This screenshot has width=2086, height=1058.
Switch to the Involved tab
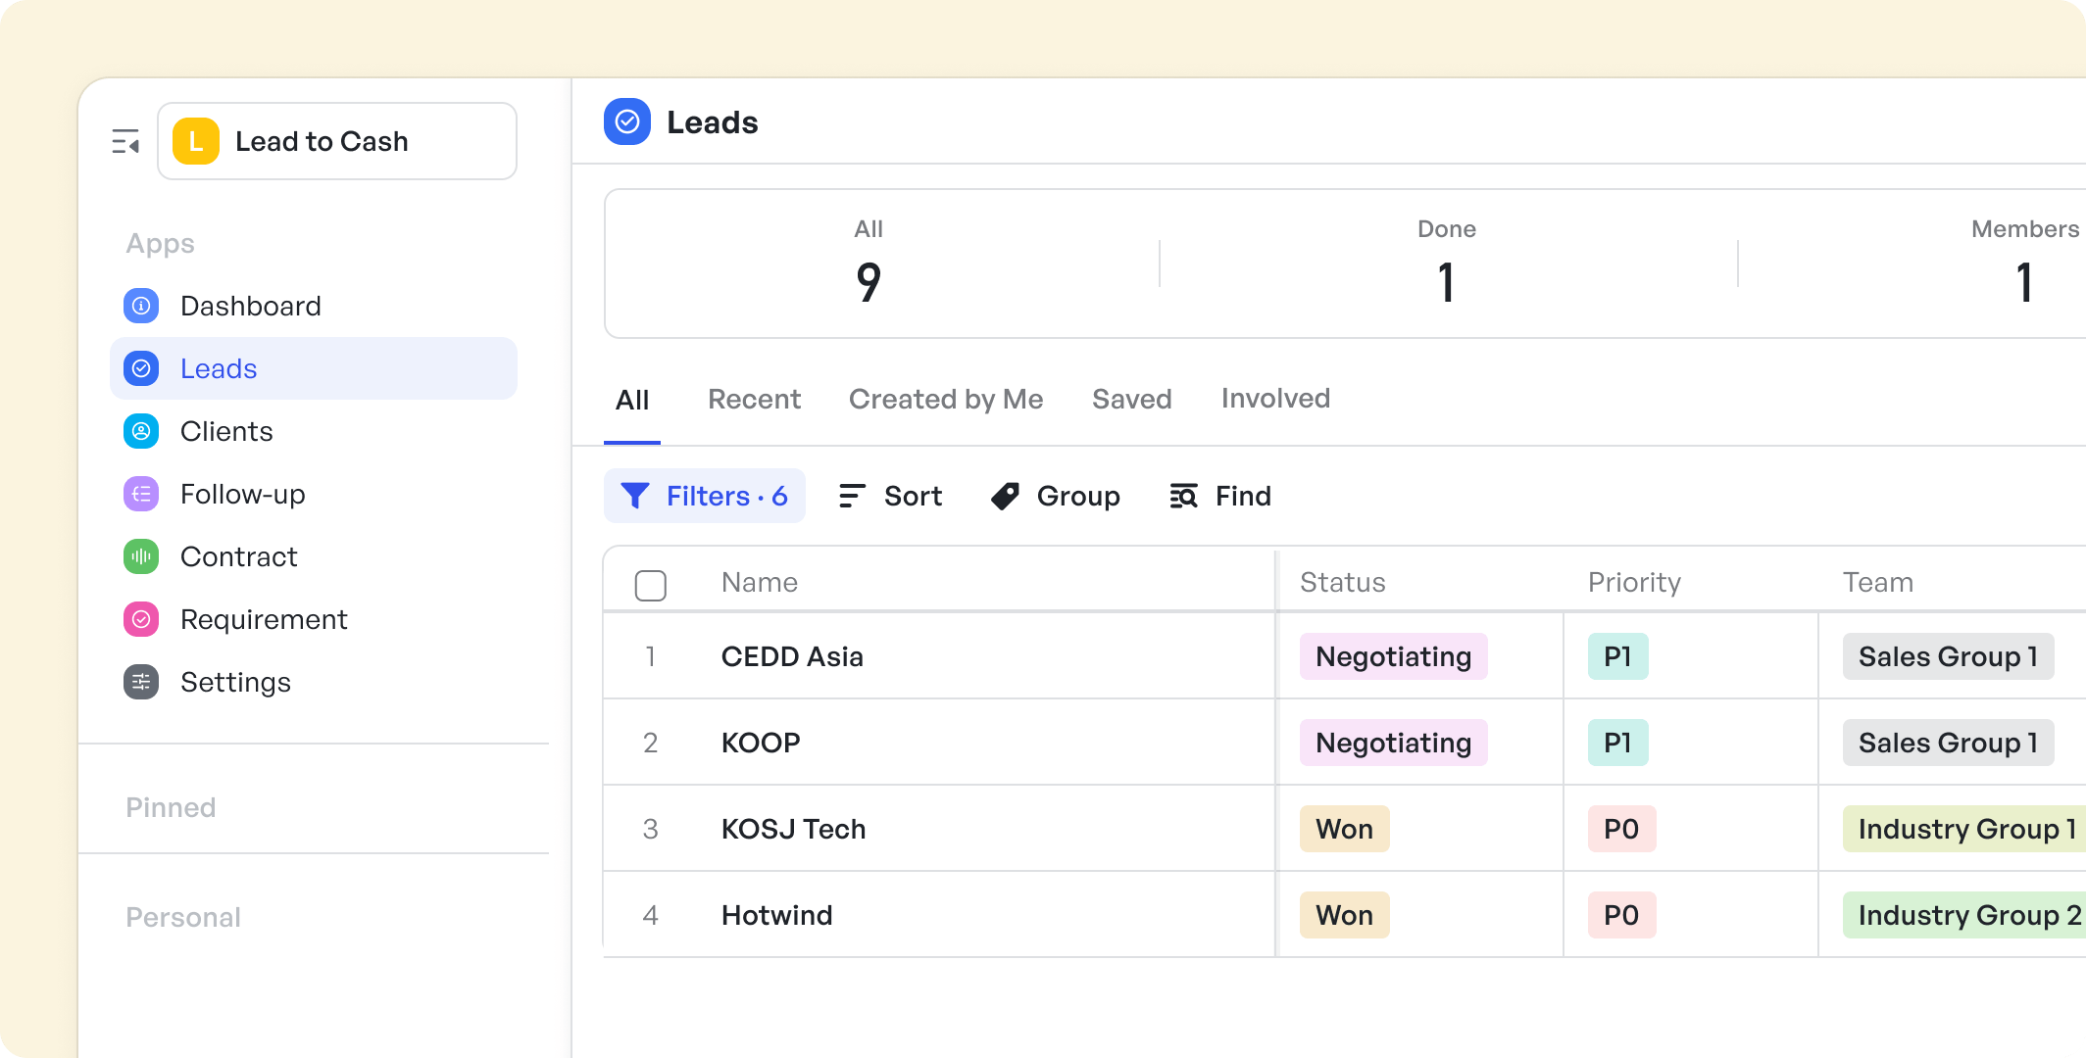point(1275,398)
